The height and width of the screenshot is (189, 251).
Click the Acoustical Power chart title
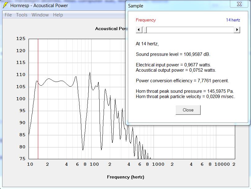coord(110,29)
